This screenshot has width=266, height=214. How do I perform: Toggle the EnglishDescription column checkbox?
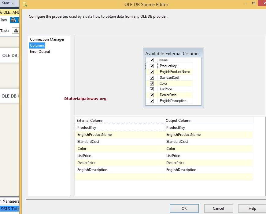(x=152, y=101)
